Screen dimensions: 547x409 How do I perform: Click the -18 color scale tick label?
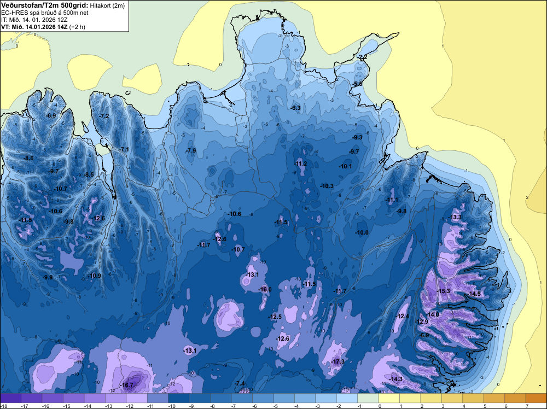pos(3,406)
